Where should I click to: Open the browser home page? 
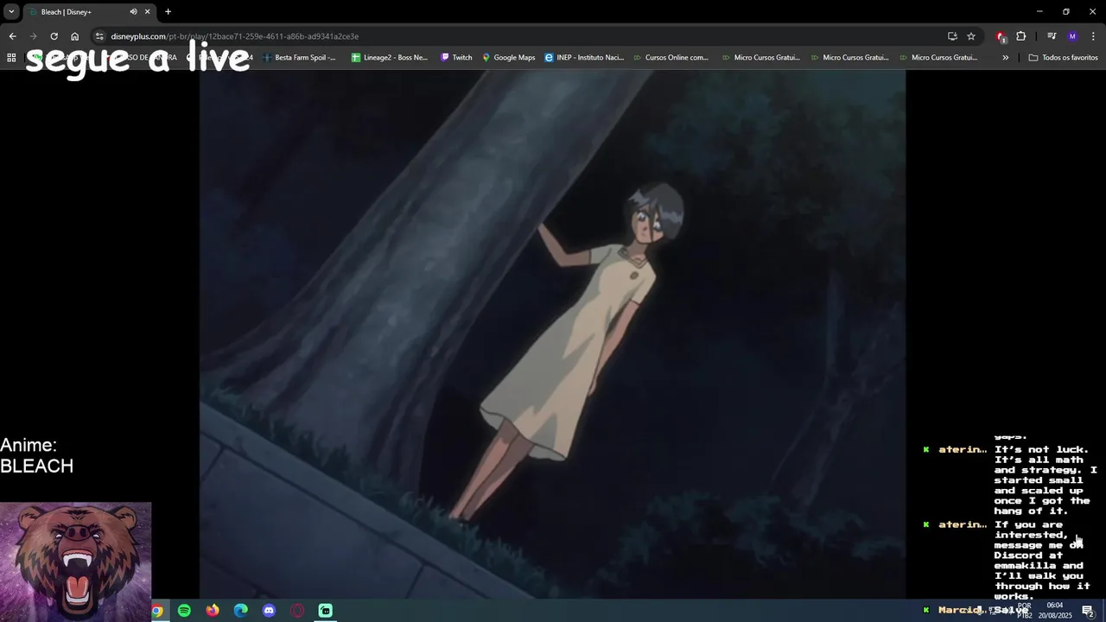74,36
